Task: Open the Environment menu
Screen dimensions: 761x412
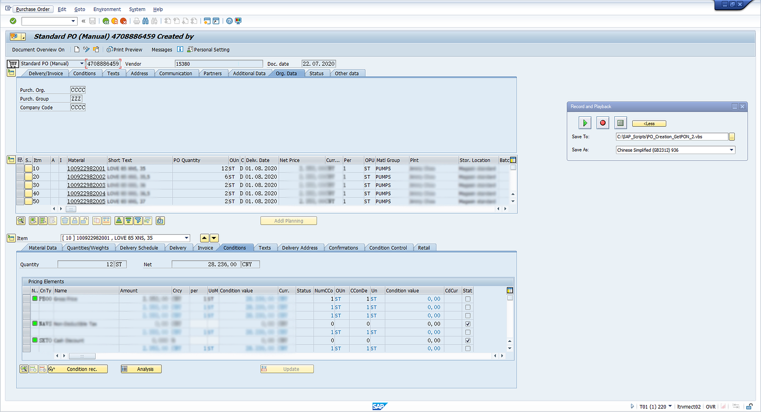Action: (x=107, y=9)
